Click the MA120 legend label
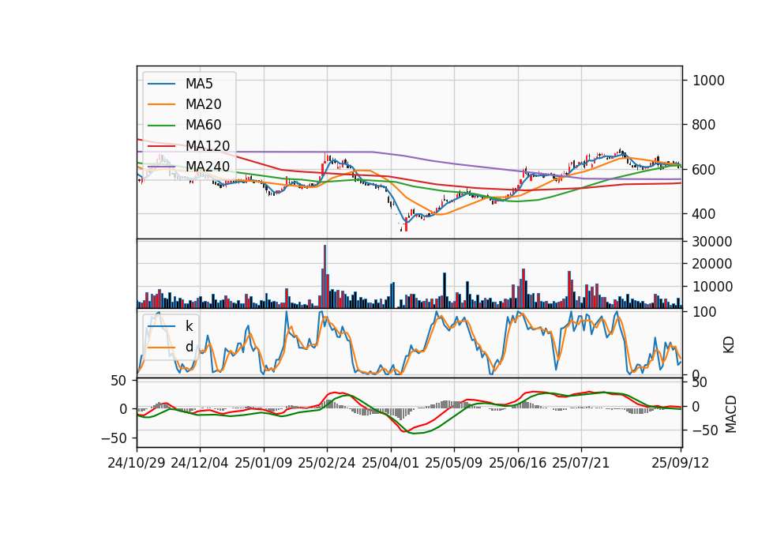Screen dimensions: 758x545 tap(208, 145)
